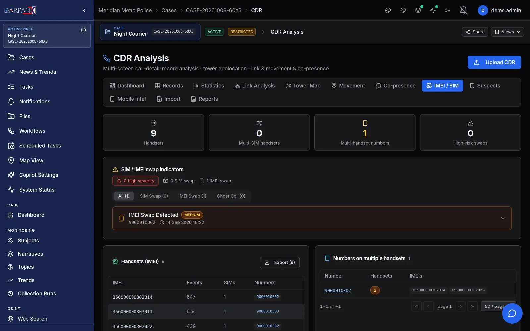The image size is (530, 331).
Task: Click the Upload CDR button
Action: pyautogui.click(x=494, y=62)
